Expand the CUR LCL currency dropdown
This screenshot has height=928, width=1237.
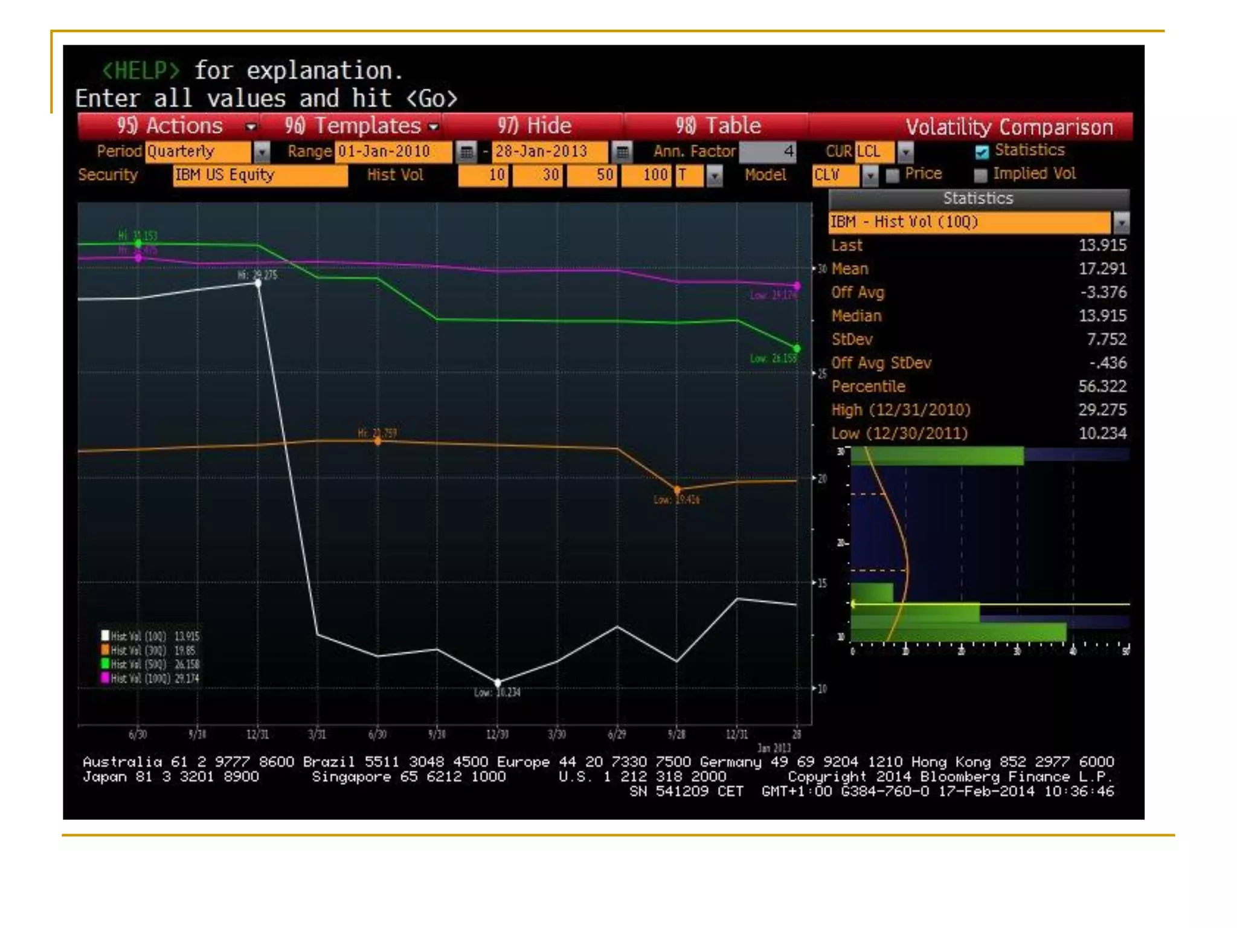click(905, 152)
